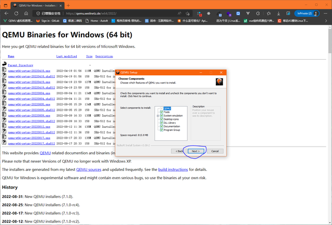Image resolution: width=332 pixels, height=225 pixels.
Task: Close the QEMU for Windows tab
Action: pyautogui.click(x=61, y=6)
